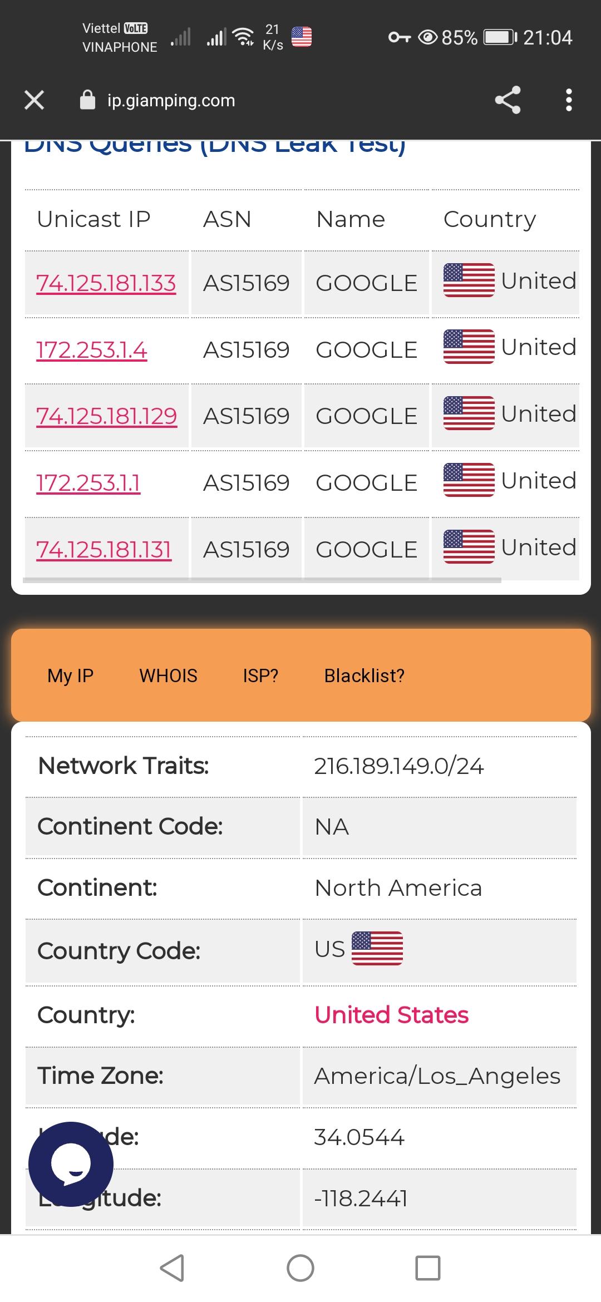Close the browser custom tab

(x=35, y=100)
